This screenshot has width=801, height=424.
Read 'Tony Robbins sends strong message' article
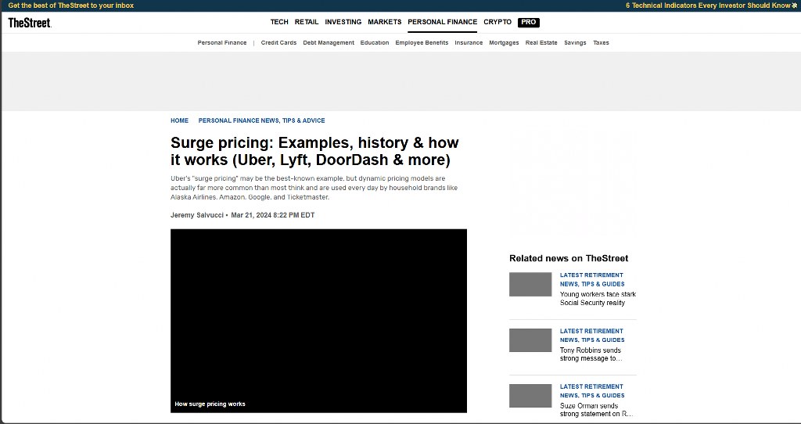(591, 354)
